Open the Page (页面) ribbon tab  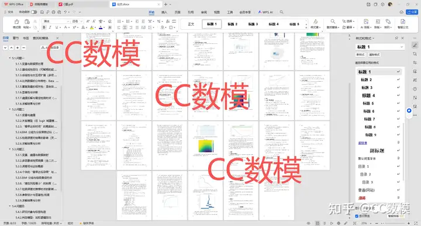[178, 12]
